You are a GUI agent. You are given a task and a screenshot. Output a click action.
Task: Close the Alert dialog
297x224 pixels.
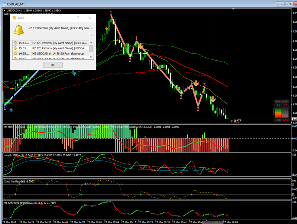(90, 18)
